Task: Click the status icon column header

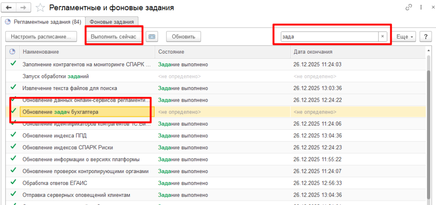Action: (12, 51)
